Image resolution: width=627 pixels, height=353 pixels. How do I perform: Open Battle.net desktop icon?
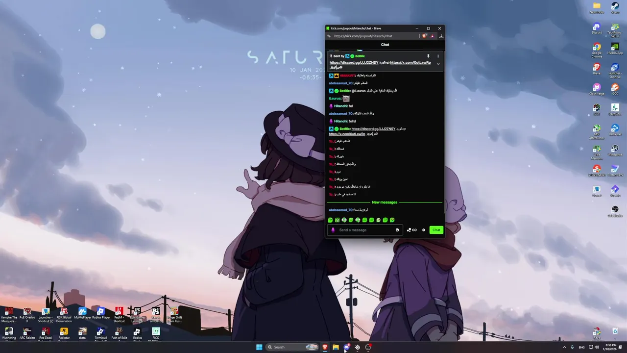pos(615,130)
